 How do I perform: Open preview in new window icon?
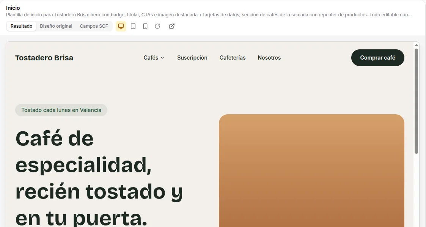[172, 26]
